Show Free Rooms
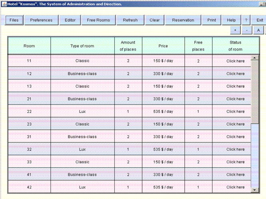 98,20
